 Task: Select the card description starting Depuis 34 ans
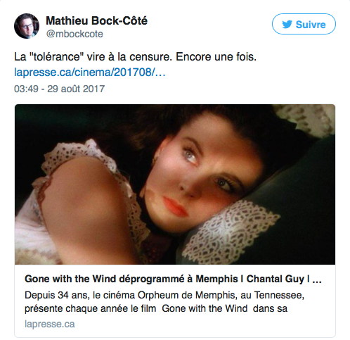(x=164, y=302)
